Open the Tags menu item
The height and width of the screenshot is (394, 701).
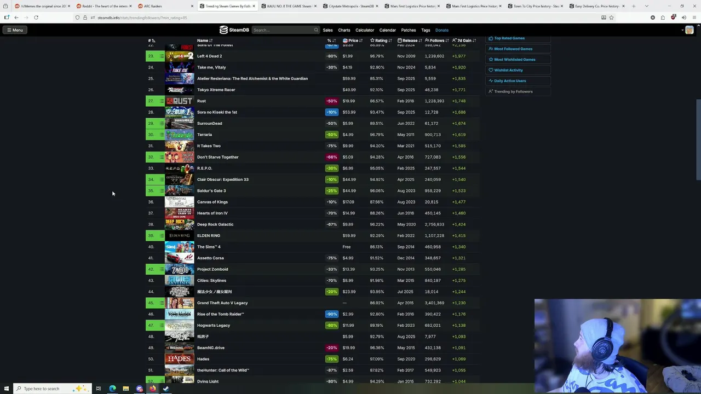coord(426,30)
